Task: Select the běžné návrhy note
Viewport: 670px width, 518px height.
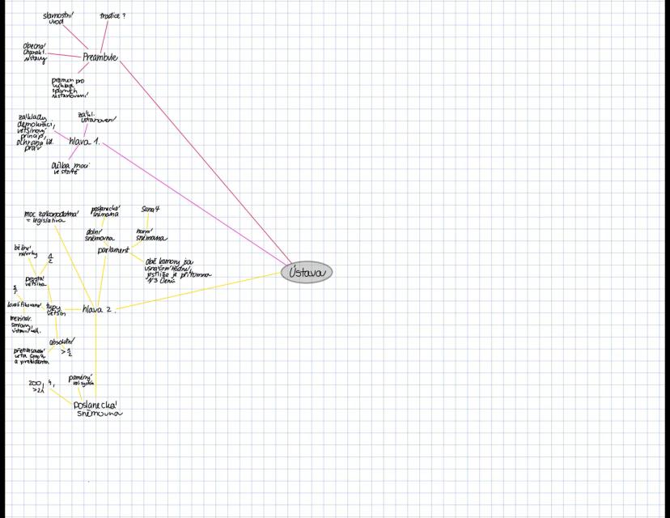Action: click(x=25, y=251)
